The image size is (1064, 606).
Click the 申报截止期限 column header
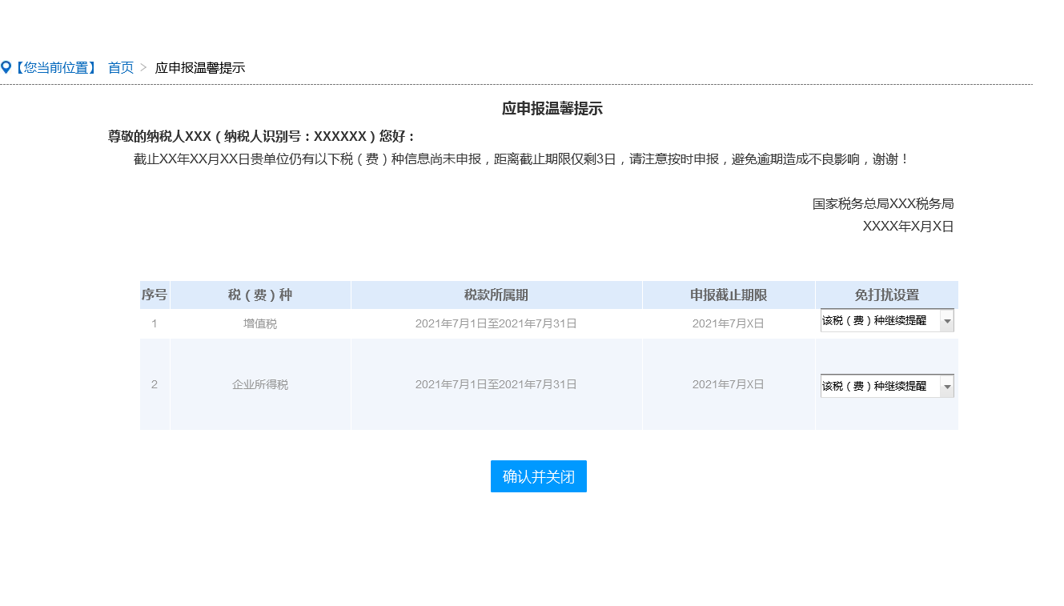pos(729,295)
